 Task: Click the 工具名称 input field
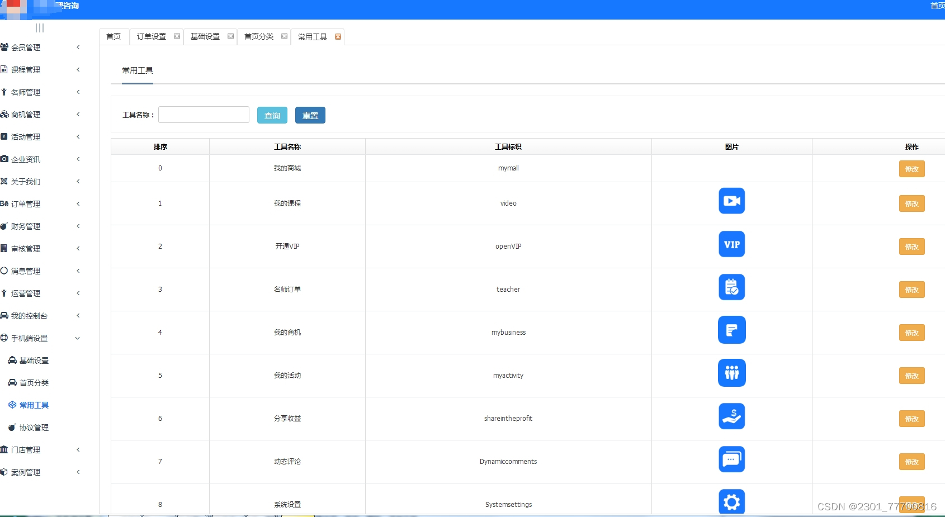click(x=204, y=115)
